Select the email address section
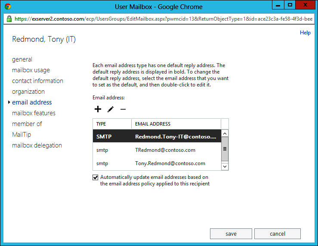318x246 pixels. coord(32,102)
